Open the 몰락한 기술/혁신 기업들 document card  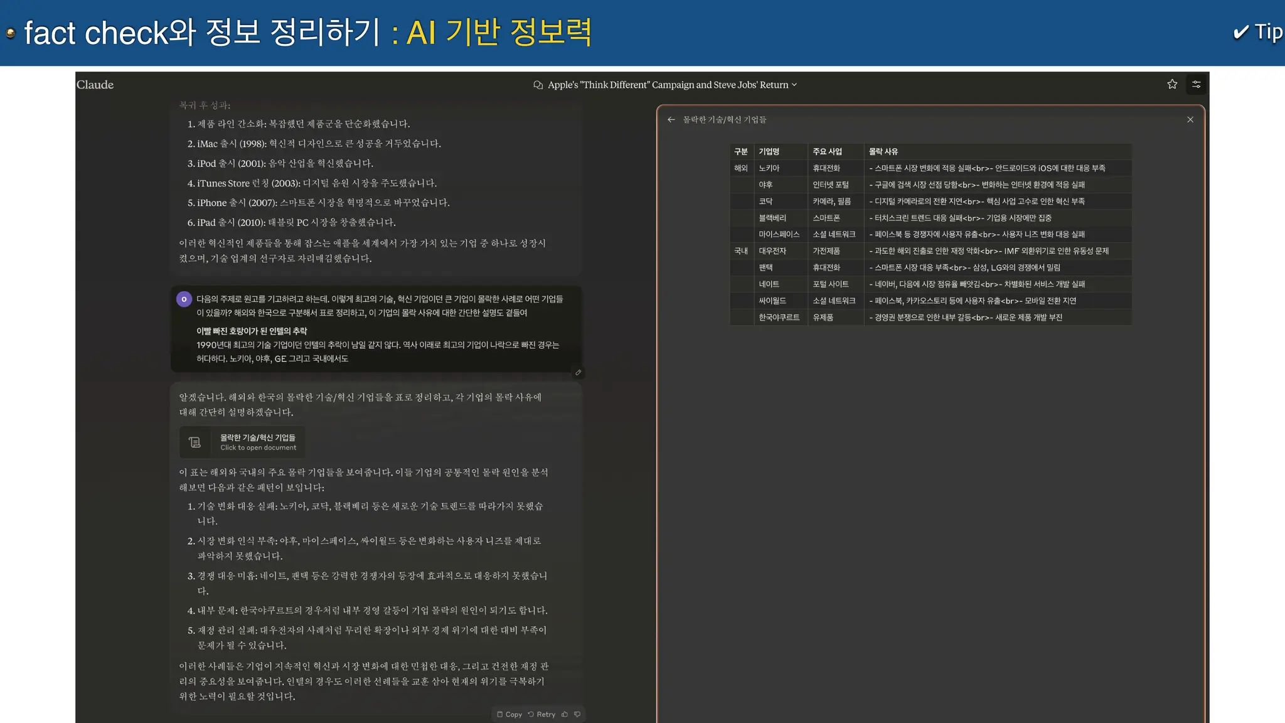(242, 442)
